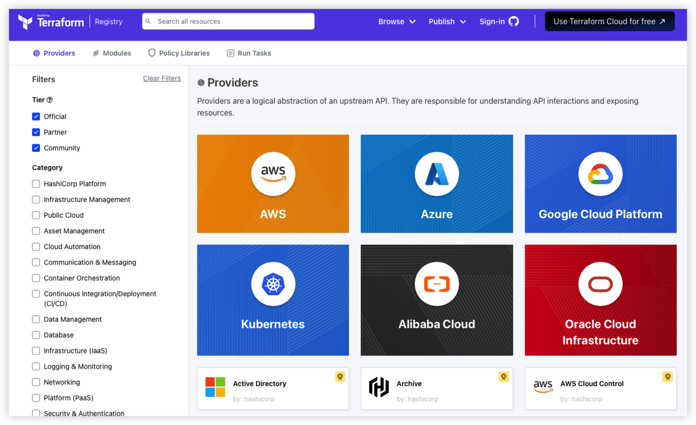Image resolution: width=696 pixels, height=425 pixels.
Task: Click the Terraform logo in header
Action: pyautogui.click(x=51, y=22)
